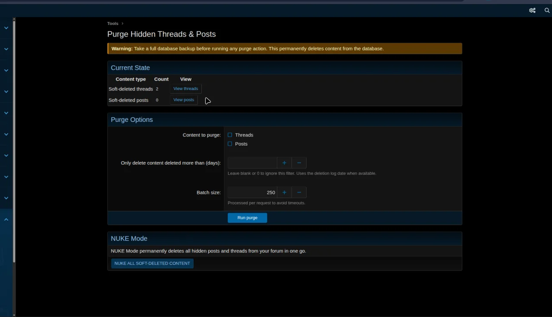This screenshot has width=552, height=317.
Task: Expand the second sidebar navigation chevron
Action: pos(6,49)
